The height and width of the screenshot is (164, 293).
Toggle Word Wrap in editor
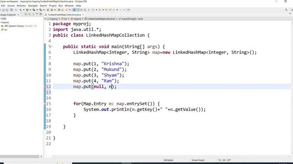(81, 10)
